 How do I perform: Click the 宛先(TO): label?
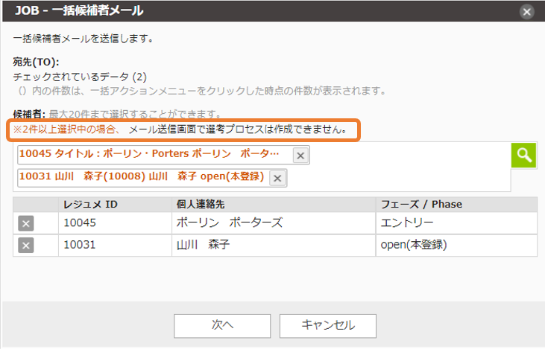point(36,62)
